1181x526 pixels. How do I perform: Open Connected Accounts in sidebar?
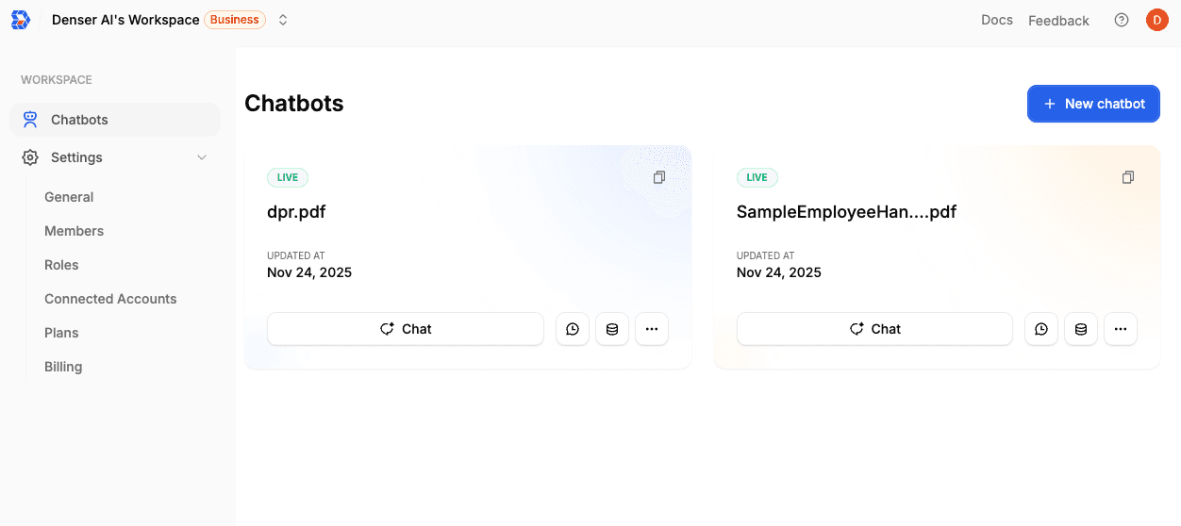tap(110, 299)
